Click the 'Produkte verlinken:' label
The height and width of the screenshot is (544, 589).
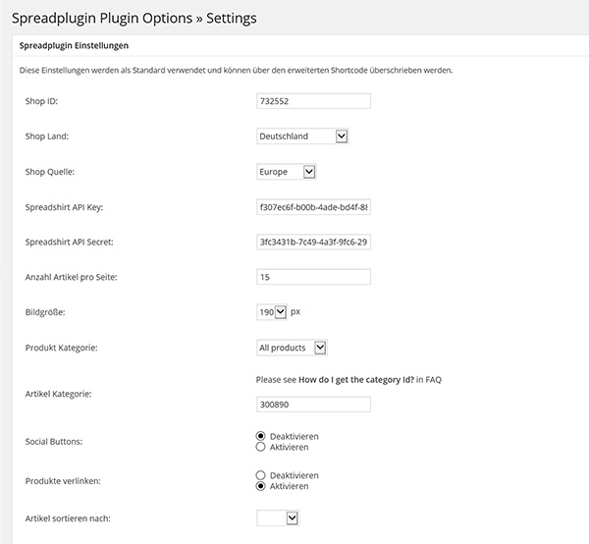point(63,481)
